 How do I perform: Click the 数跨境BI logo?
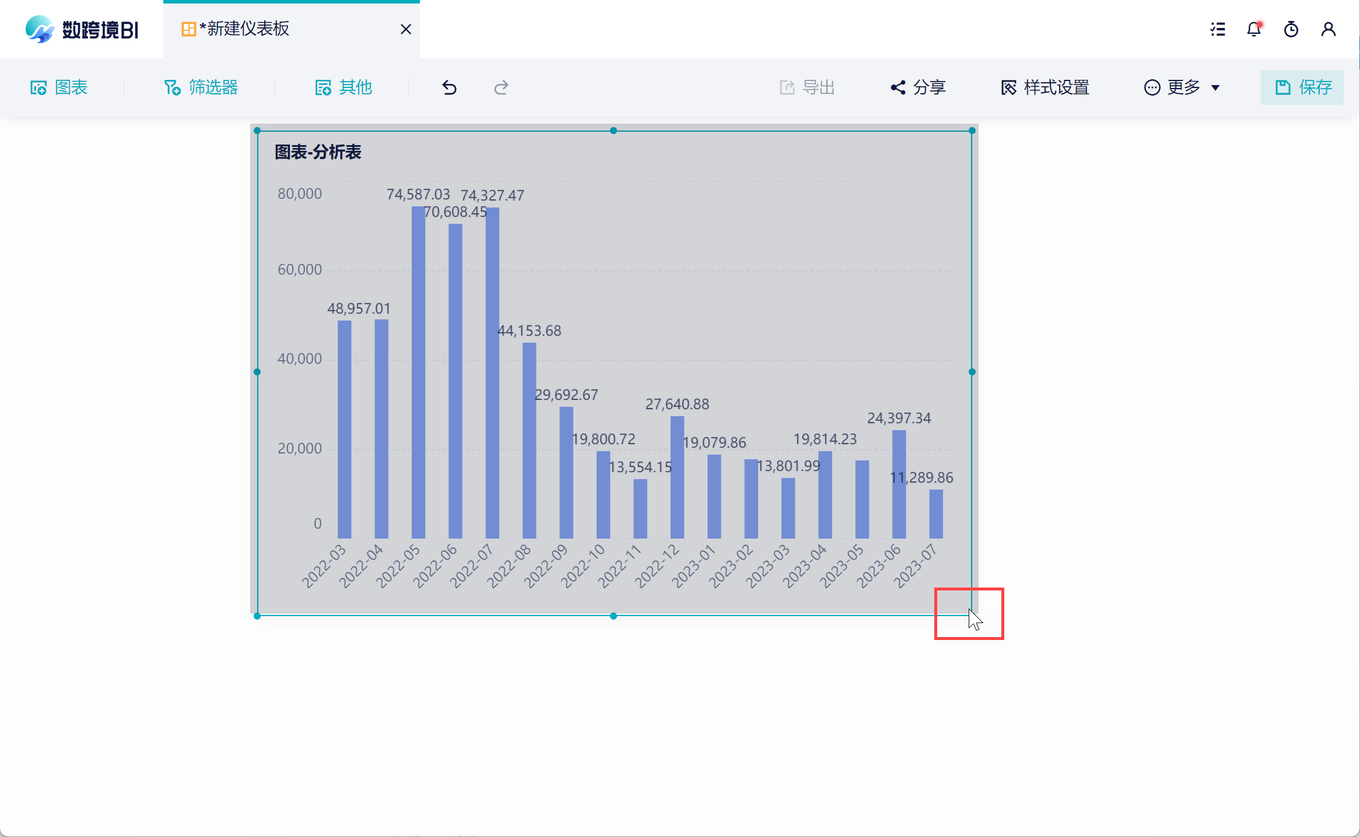[x=82, y=29]
